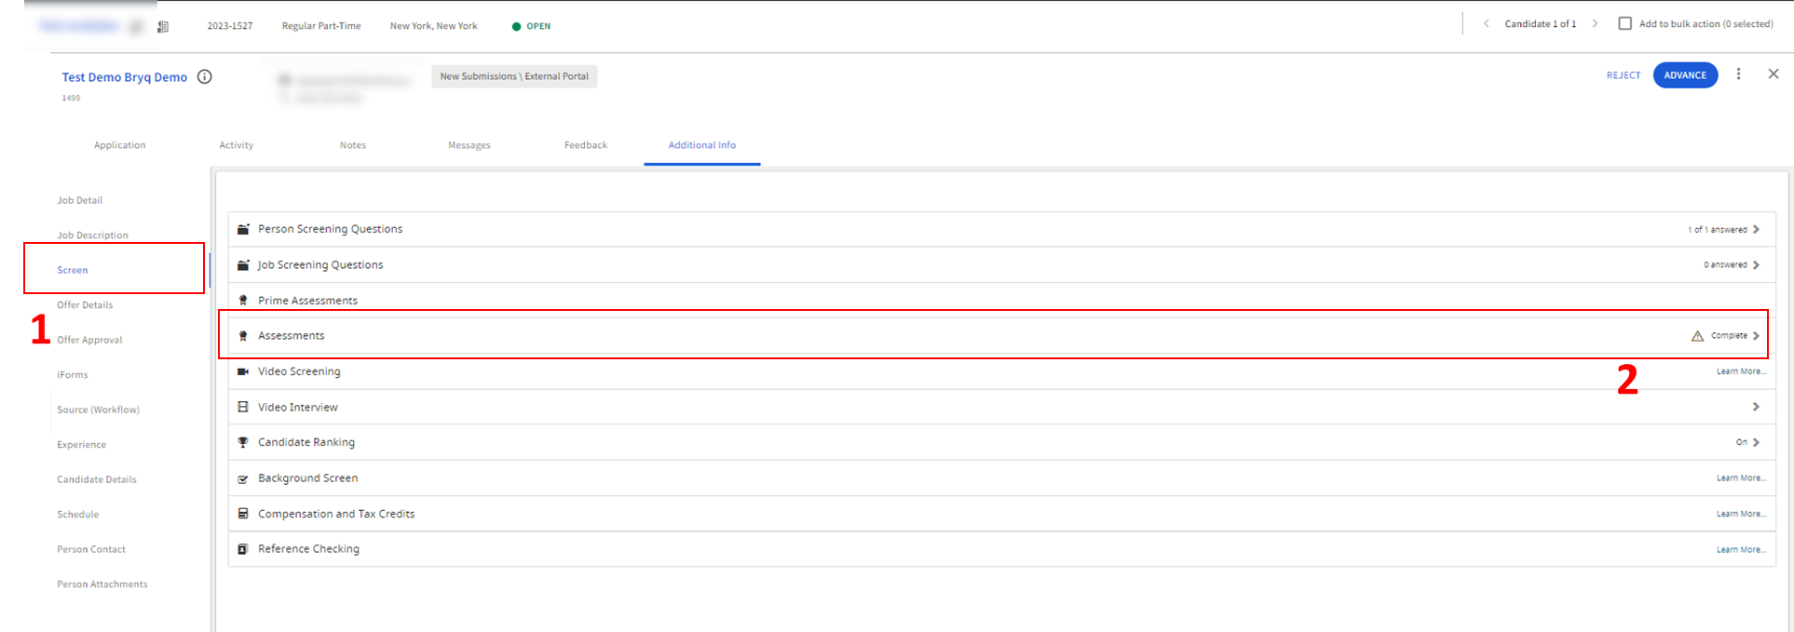Switch to the Feedback tab

(585, 145)
